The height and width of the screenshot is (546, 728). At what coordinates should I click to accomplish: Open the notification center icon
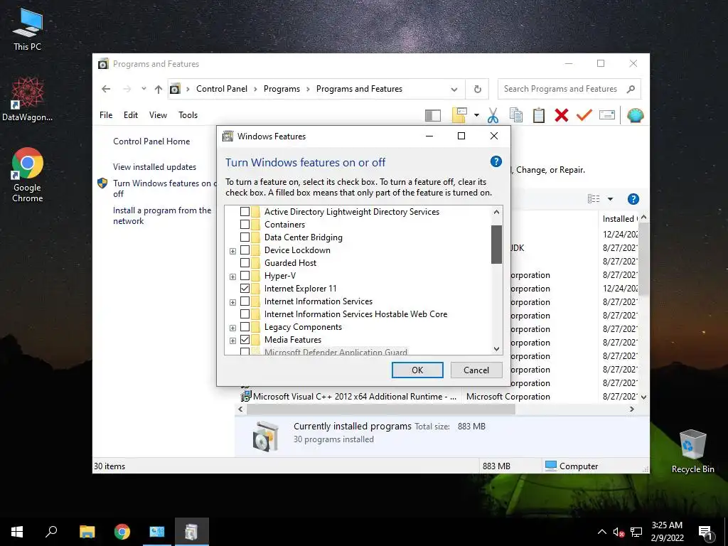[705, 532]
